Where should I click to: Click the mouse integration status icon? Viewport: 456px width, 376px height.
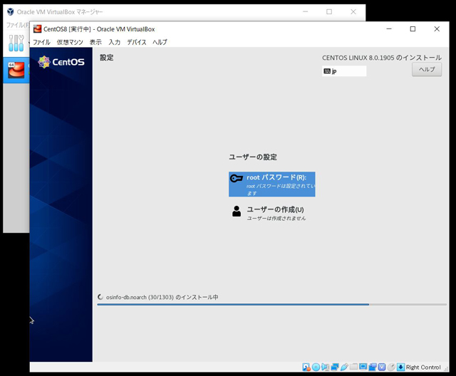(391, 367)
